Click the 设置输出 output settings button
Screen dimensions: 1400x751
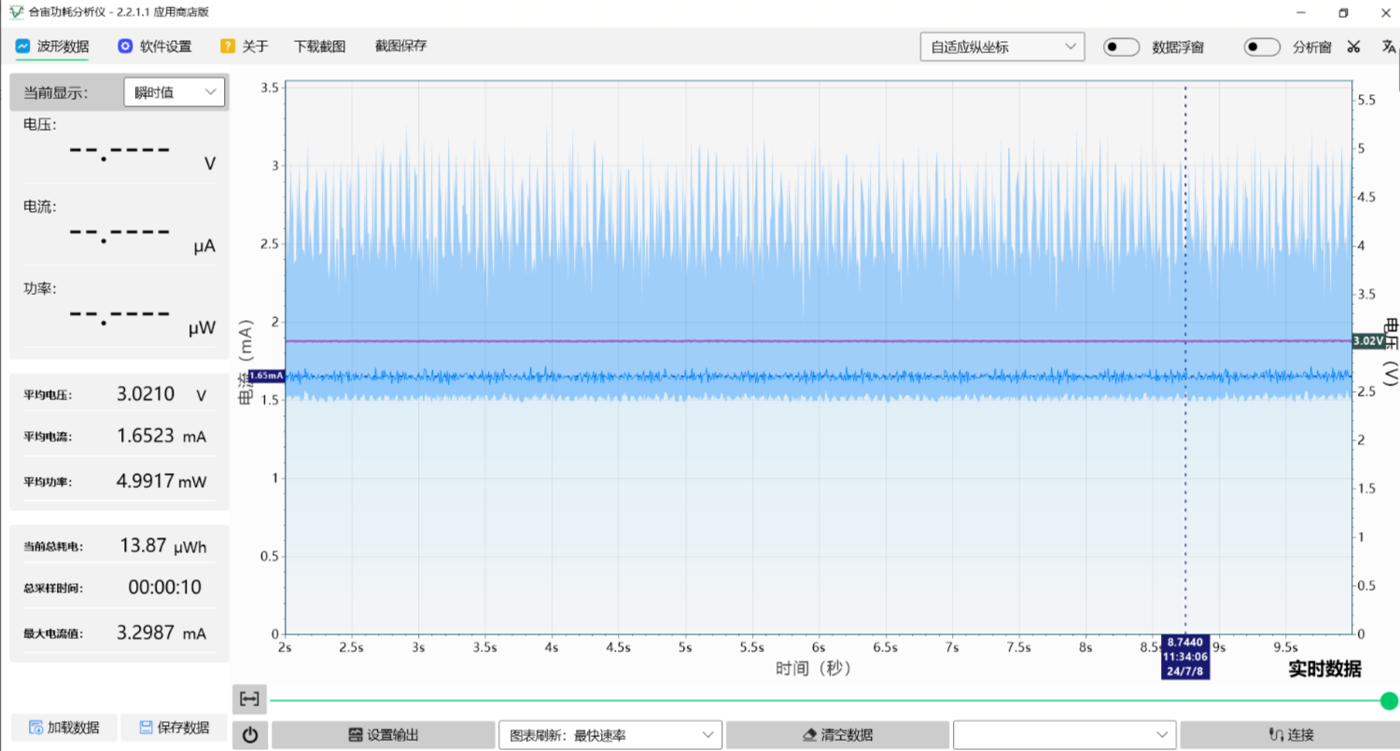[383, 735]
